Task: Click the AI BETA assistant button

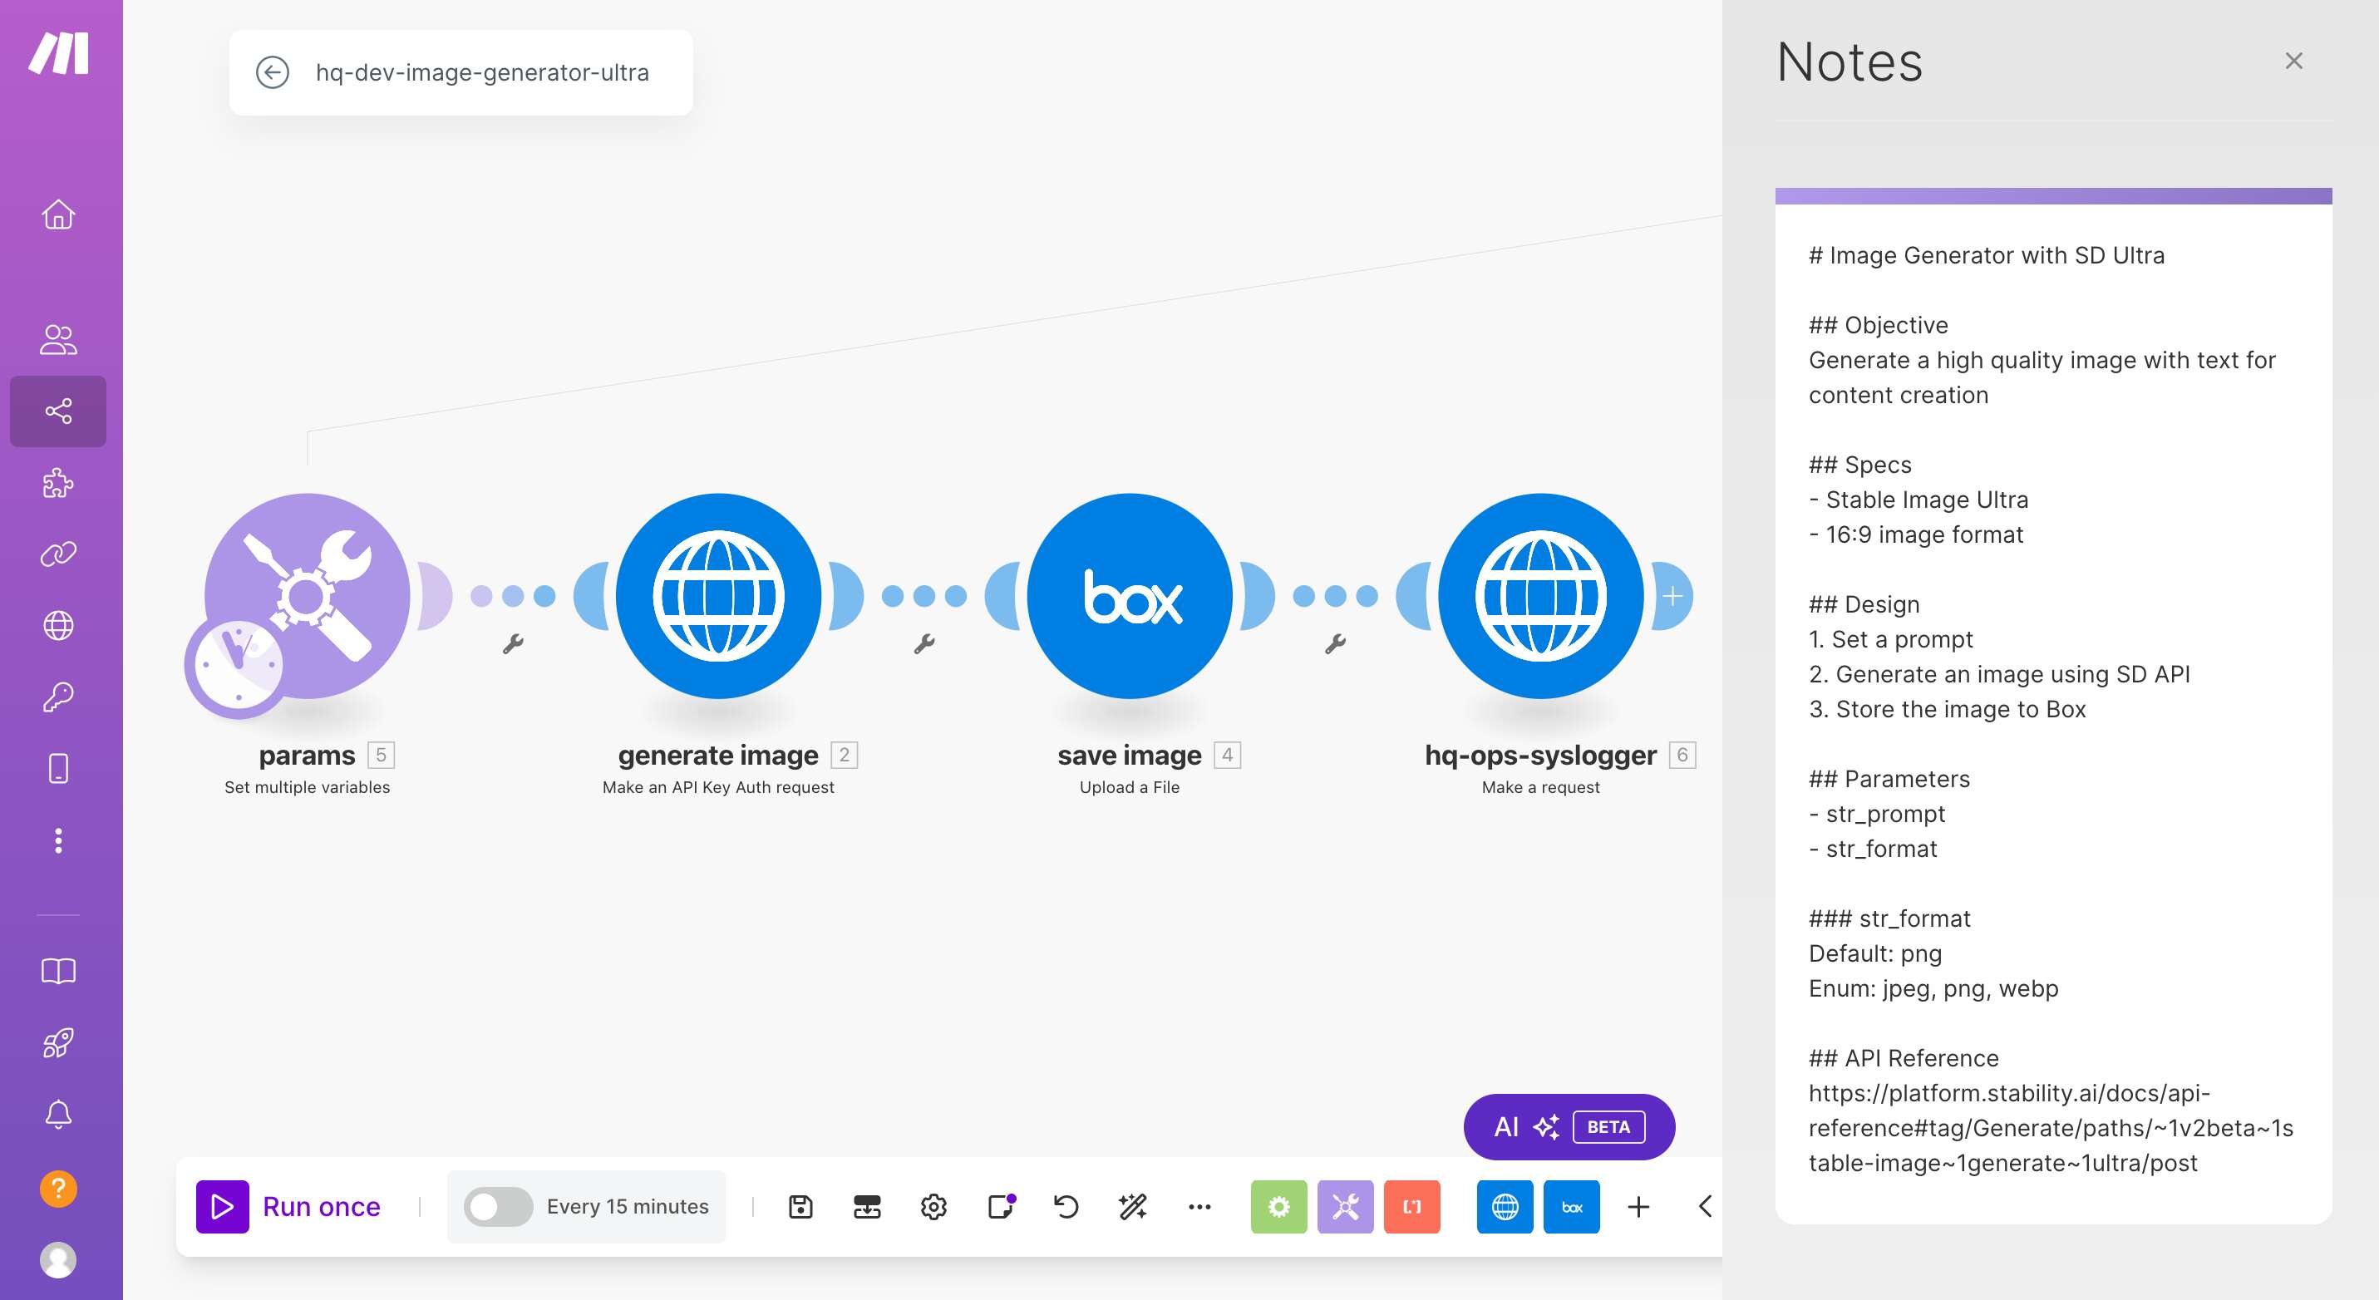Action: point(1569,1126)
